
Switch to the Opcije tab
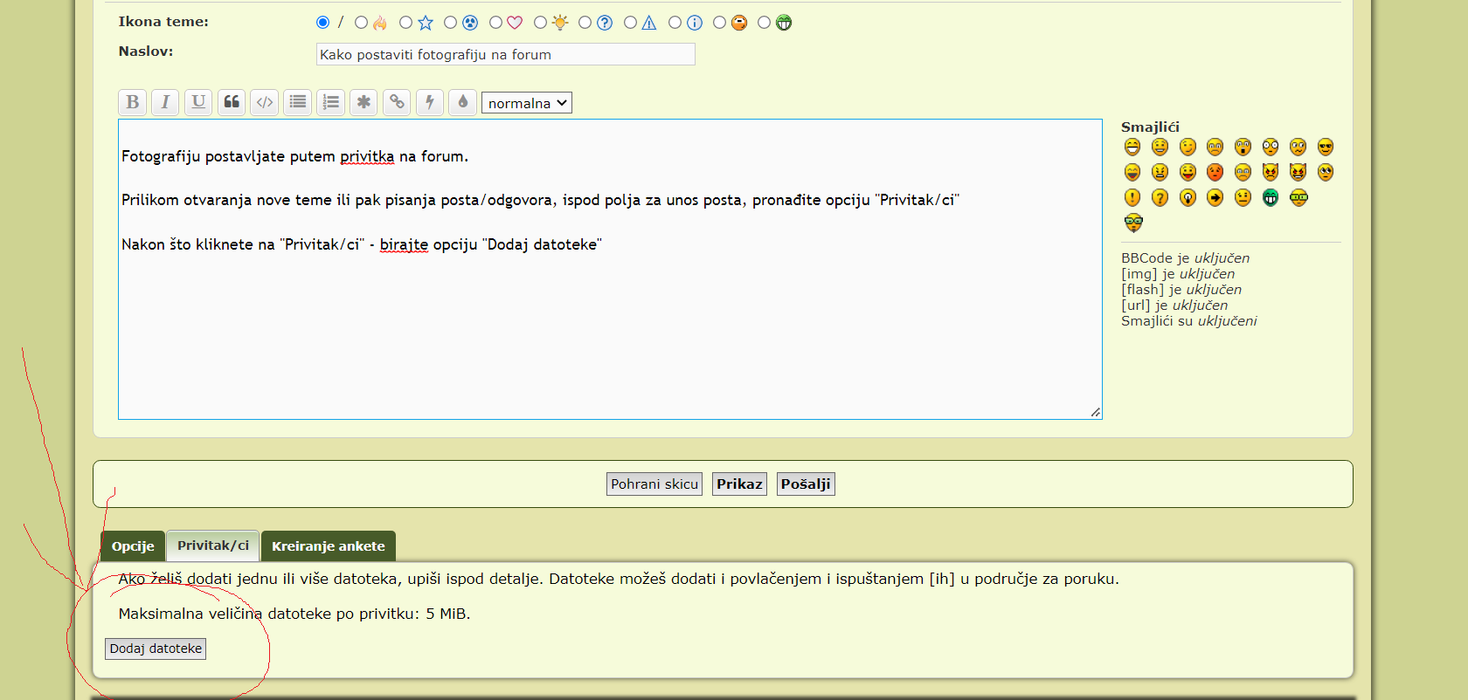[133, 546]
